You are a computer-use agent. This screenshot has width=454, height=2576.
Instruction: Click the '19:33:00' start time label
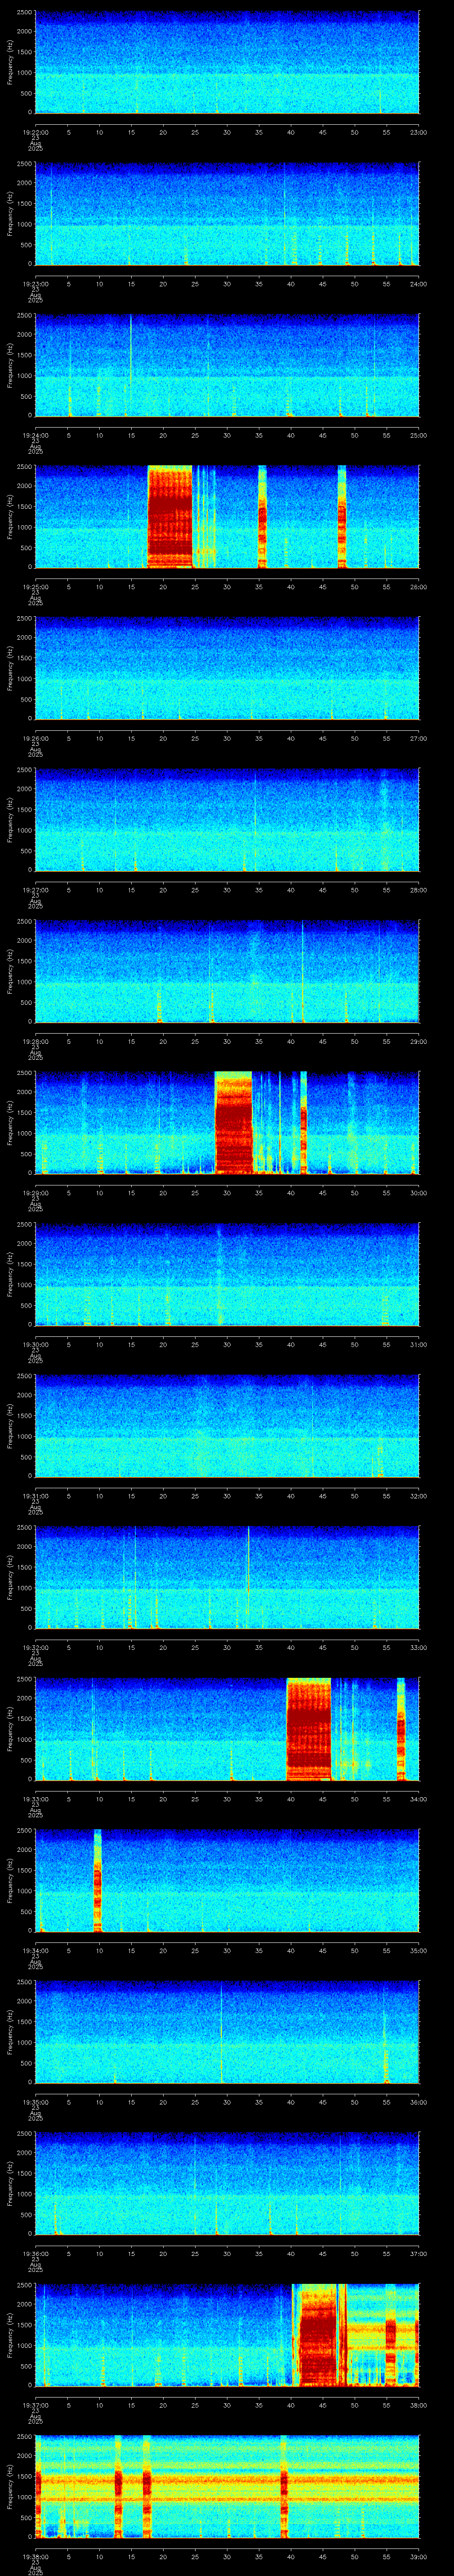point(36,1799)
